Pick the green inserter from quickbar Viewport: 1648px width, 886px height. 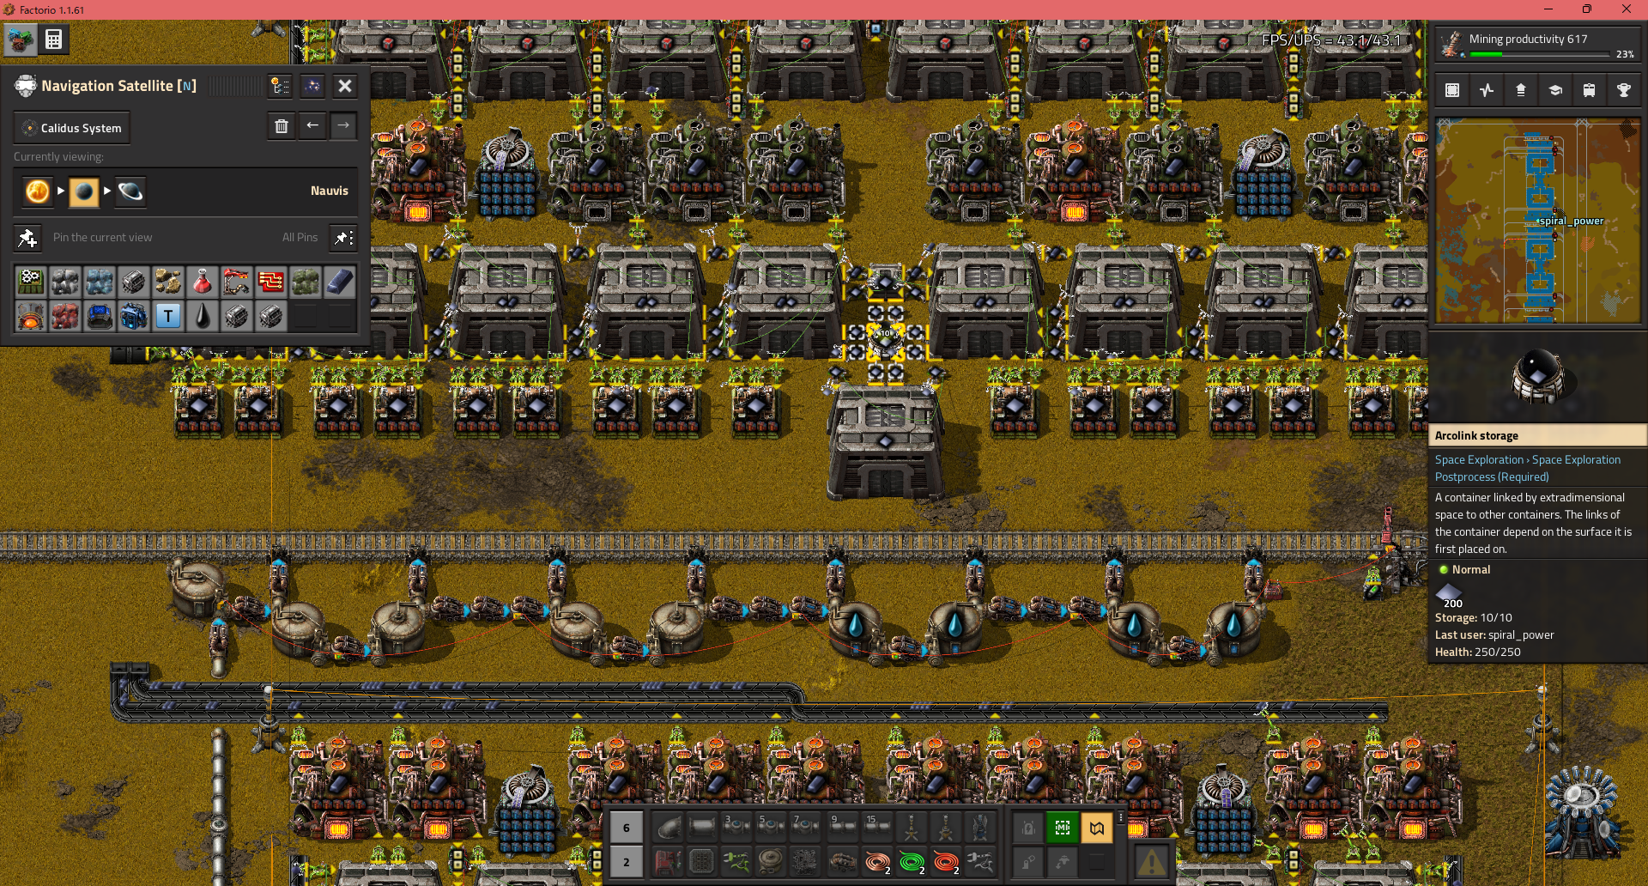[x=736, y=862]
